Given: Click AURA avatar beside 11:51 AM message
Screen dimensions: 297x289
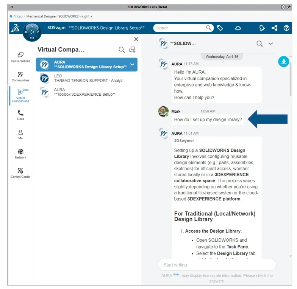Looking at the screenshot, I should (x=163, y=133).
